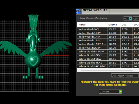The image size is (139, 104).
Task: Click the DWT column header
Action: click(x=126, y=25)
